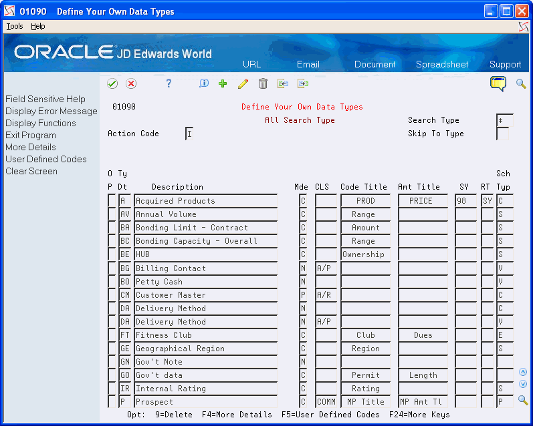Click the MP Amt Tl amount title field
The image size is (533, 426).
[423, 402]
